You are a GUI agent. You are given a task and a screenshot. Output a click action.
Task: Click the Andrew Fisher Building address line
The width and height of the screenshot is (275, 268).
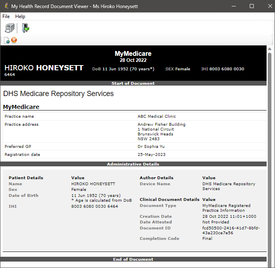(x=161, y=125)
